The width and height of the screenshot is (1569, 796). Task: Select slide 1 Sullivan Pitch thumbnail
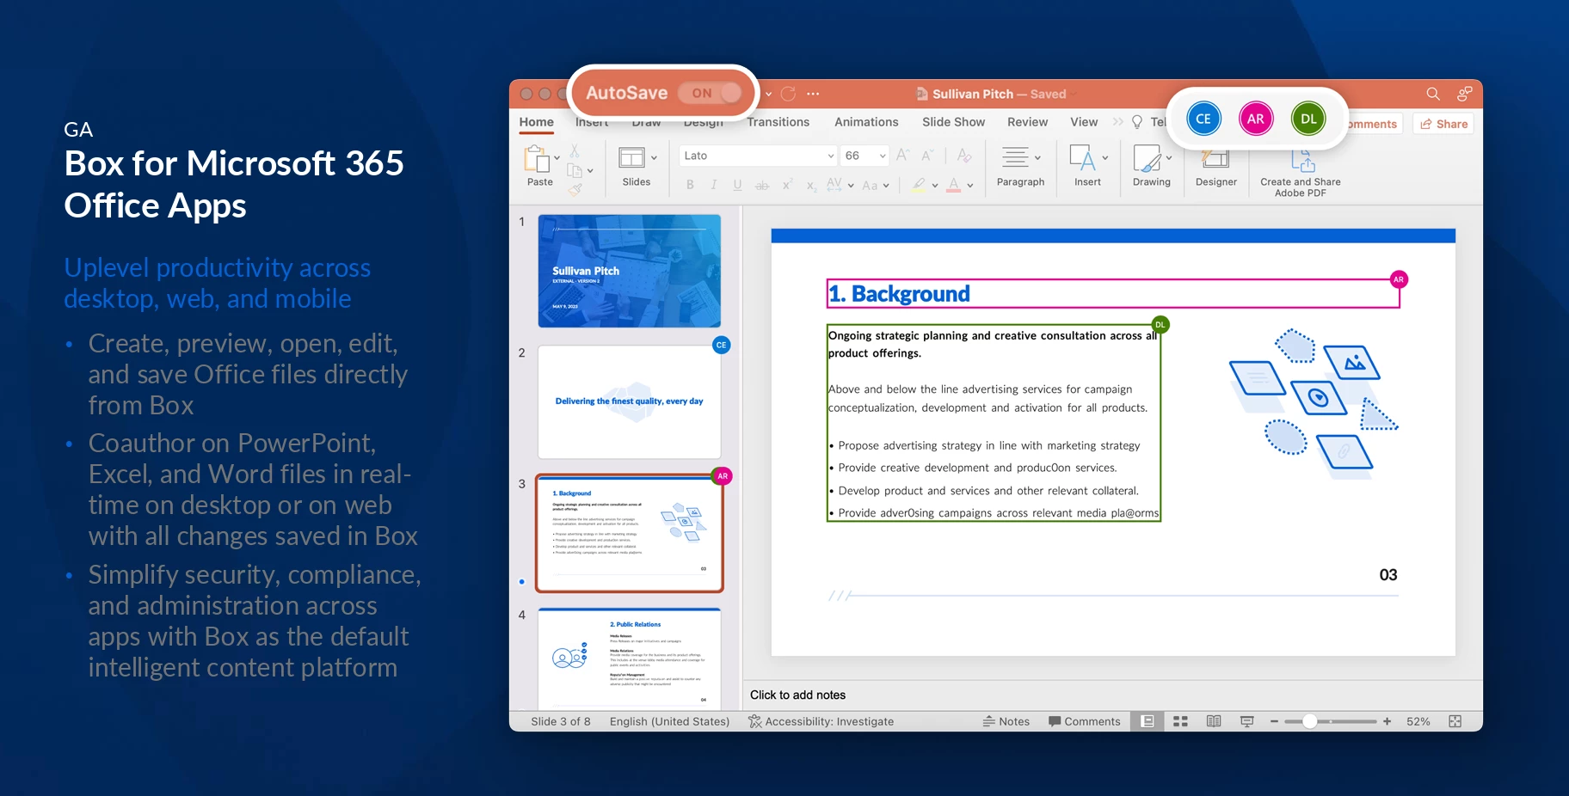pos(629,271)
